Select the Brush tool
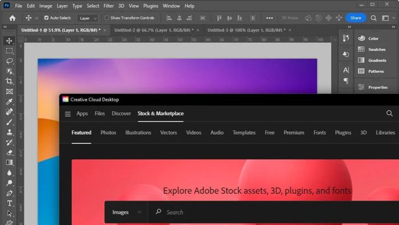The height and width of the screenshot is (225, 399). [x=10, y=122]
